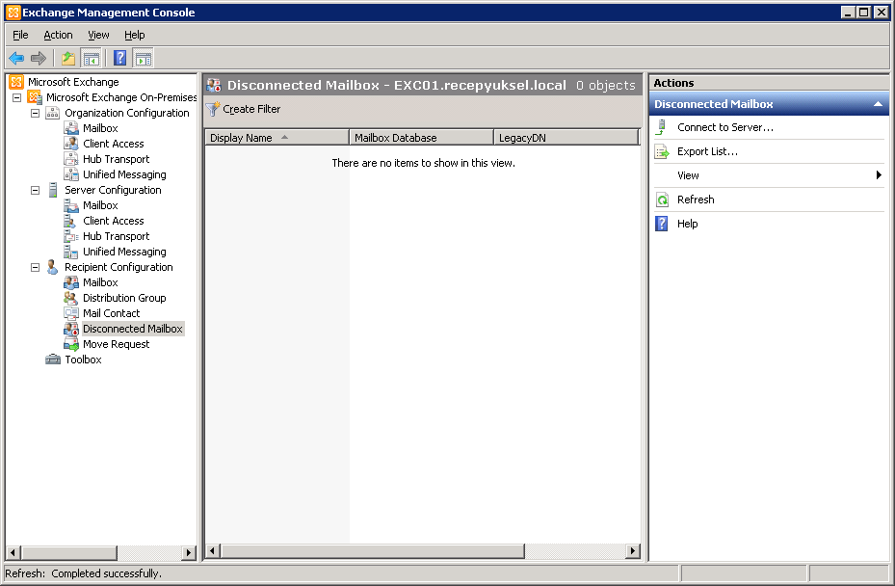Click result pane horizontal scrollbar thumb
Image resolution: width=895 pixels, height=586 pixels.
[x=372, y=550]
